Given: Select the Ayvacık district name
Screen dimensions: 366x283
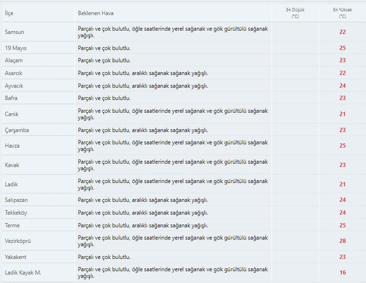Looking at the screenshot, I should point(14,86).
